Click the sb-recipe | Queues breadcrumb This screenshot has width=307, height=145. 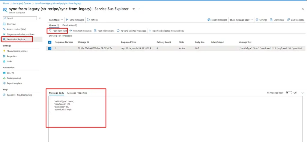(x=22, y=4)
